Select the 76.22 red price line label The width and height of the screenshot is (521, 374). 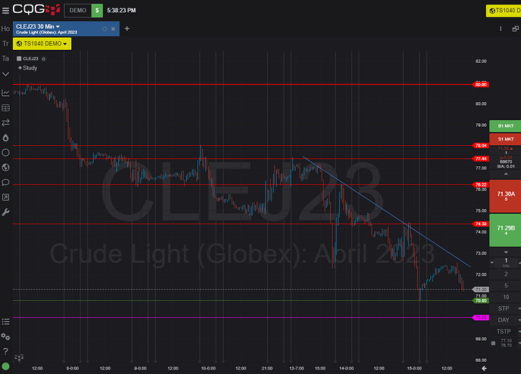[x=480, y=184]
